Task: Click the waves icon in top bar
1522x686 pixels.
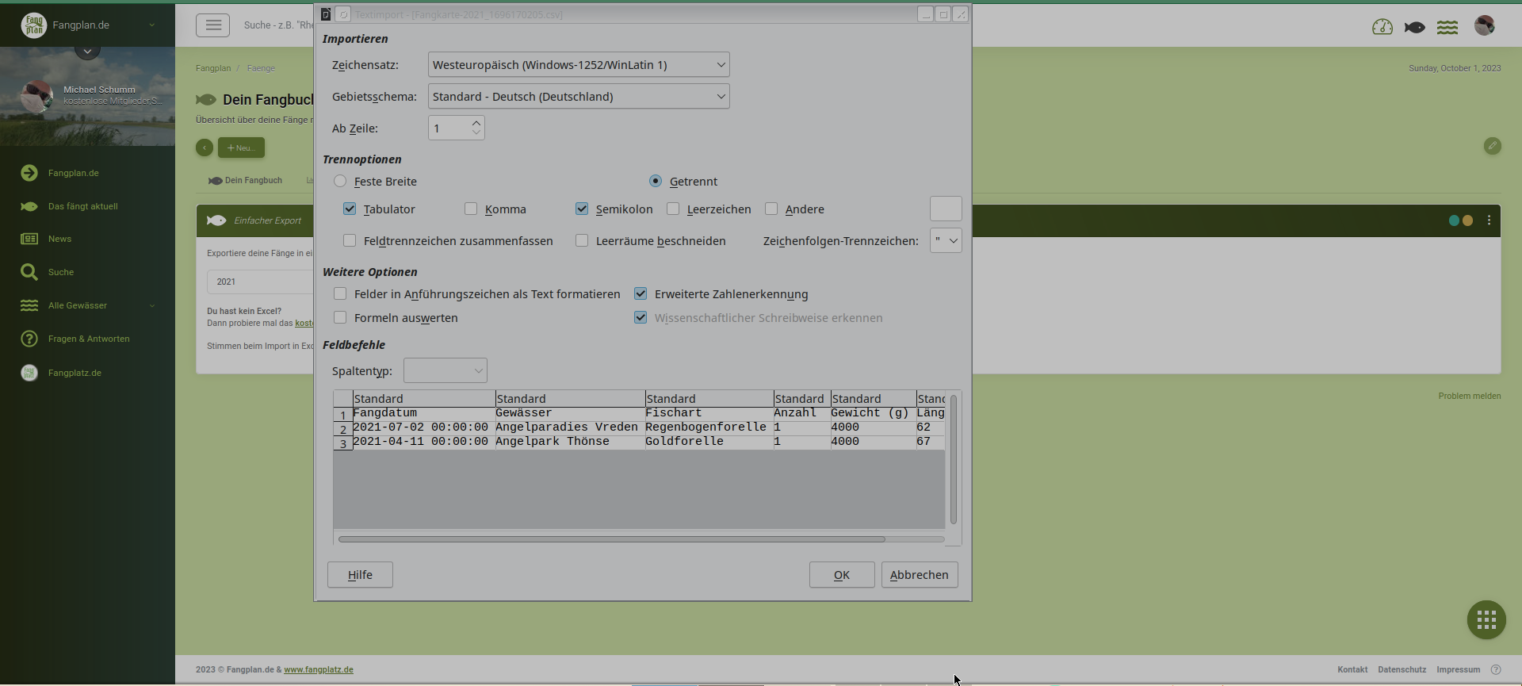Action: tap(1447, 27)
